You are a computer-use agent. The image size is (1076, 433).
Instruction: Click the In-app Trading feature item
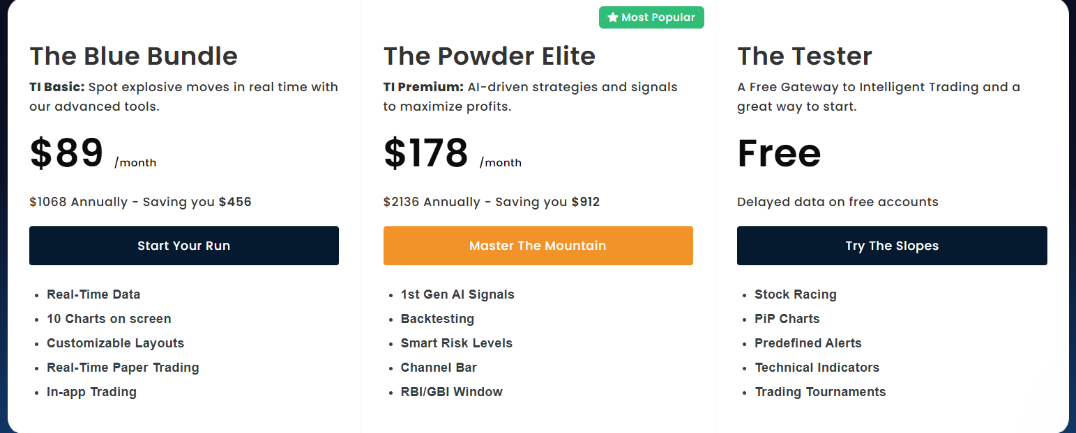tap(91, 392)
